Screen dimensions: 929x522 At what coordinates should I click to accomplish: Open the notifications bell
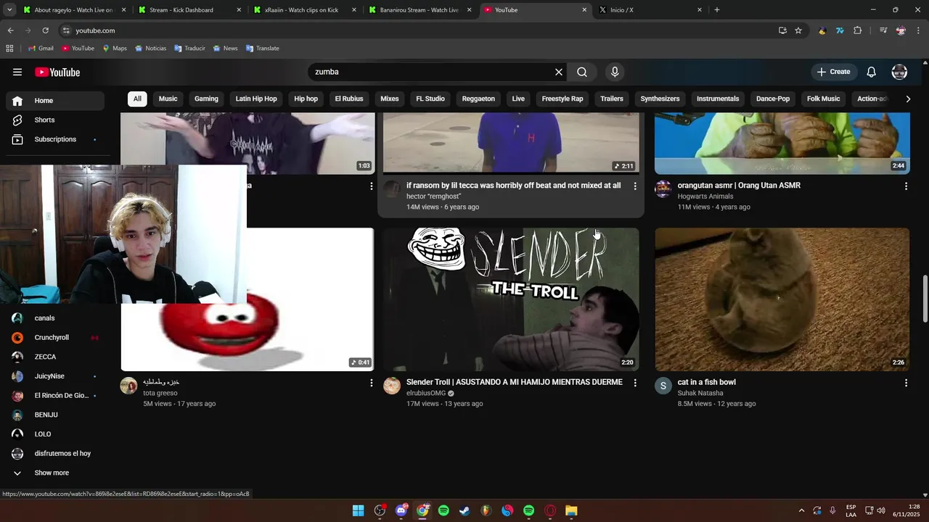(872, 72)
